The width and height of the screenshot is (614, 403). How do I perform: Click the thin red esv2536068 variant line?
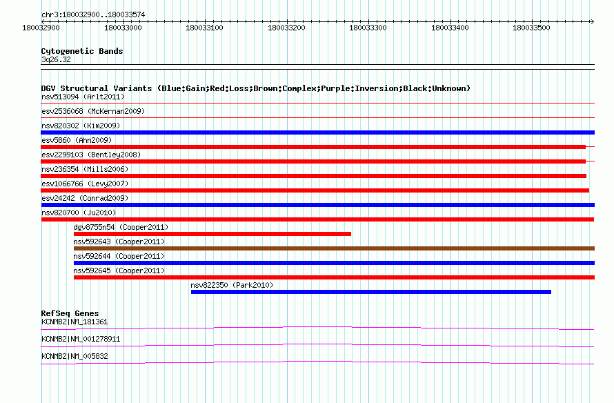click(x=317, y=118)
